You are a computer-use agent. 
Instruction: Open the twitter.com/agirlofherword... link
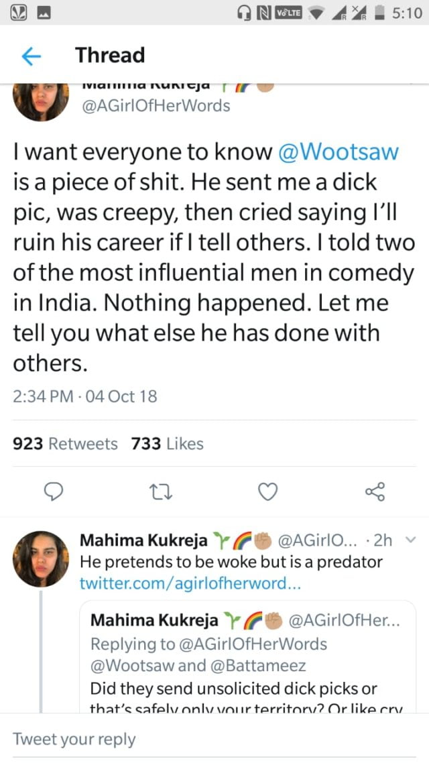pyautogui.click(x=189, y=583)
